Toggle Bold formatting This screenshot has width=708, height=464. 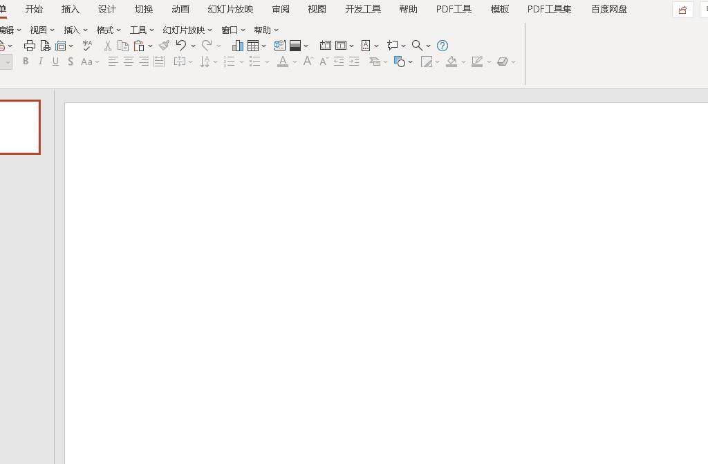coord(26,62)
